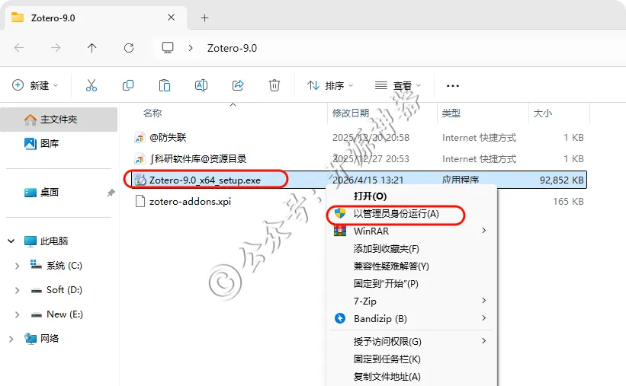
Task: Go forward with the right arrow
Action: point(56,48)
